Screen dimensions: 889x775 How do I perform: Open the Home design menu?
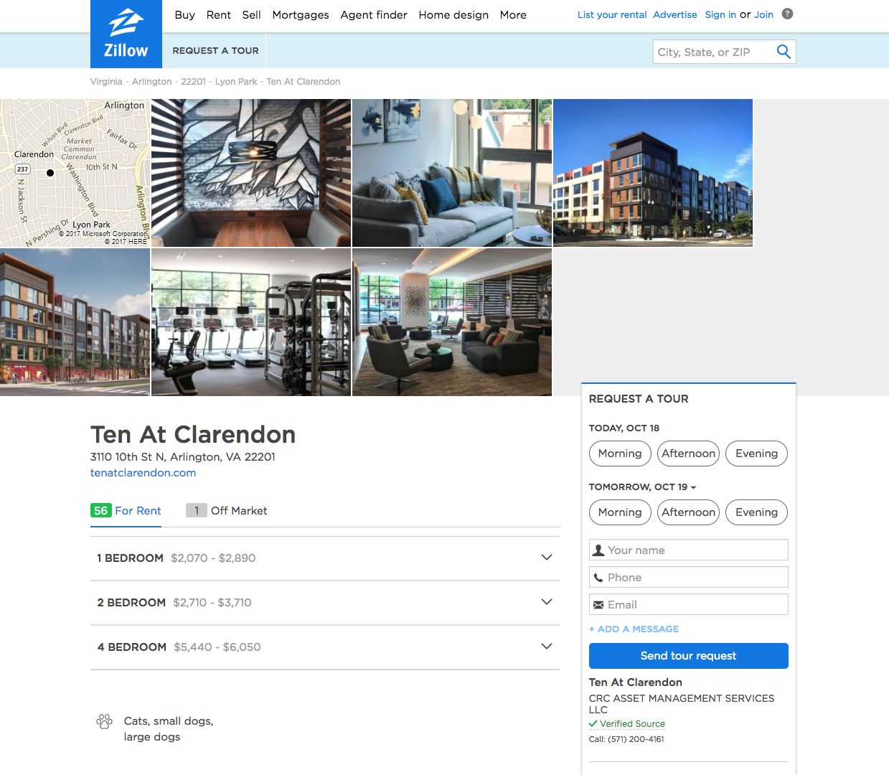453,14
